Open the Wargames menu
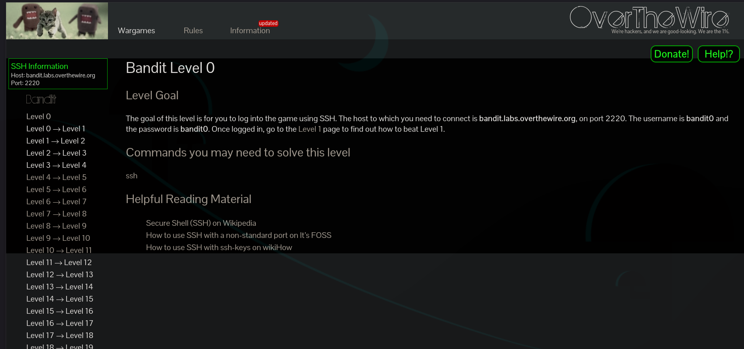 (x=136, y=31)
